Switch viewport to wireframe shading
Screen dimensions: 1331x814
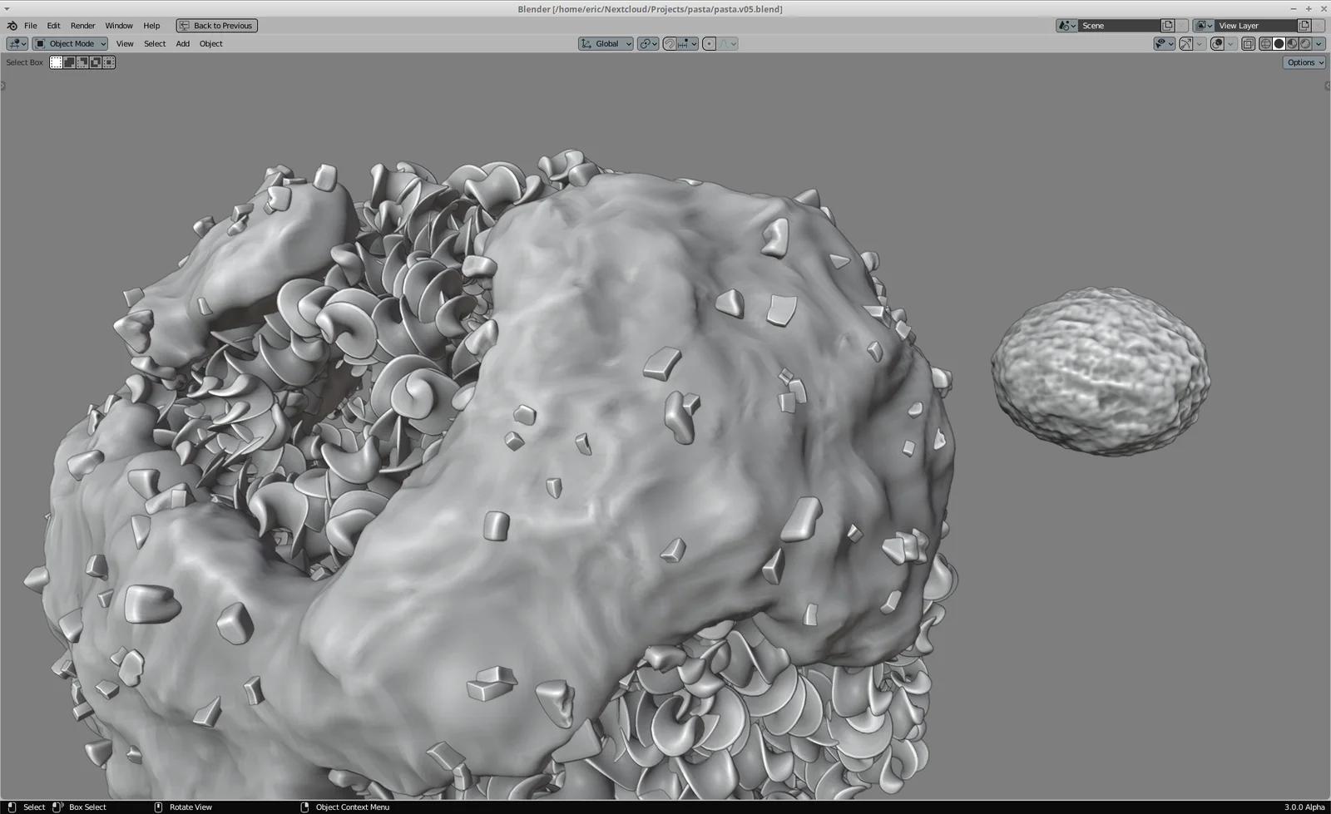click(x=1265, y=43)
